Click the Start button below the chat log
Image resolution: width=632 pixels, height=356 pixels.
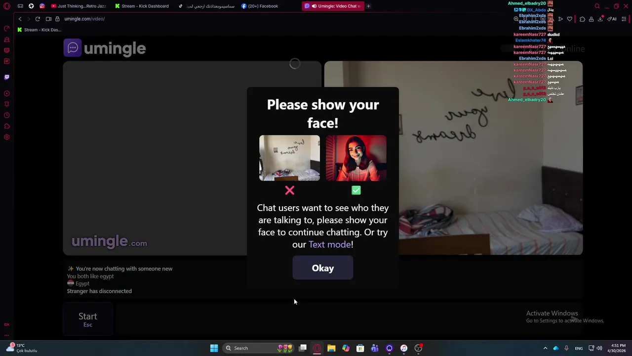coord(87,319)
